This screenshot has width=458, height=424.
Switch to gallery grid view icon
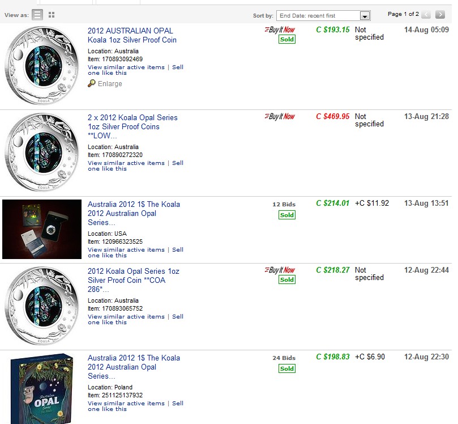pos(52,15)
